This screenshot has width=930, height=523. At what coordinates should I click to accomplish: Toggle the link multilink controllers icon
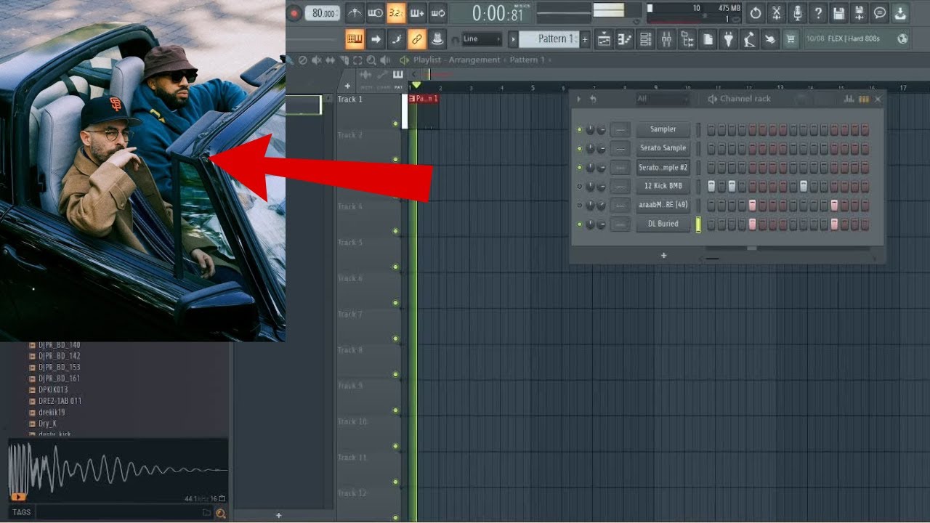click(x=417, y=39)
